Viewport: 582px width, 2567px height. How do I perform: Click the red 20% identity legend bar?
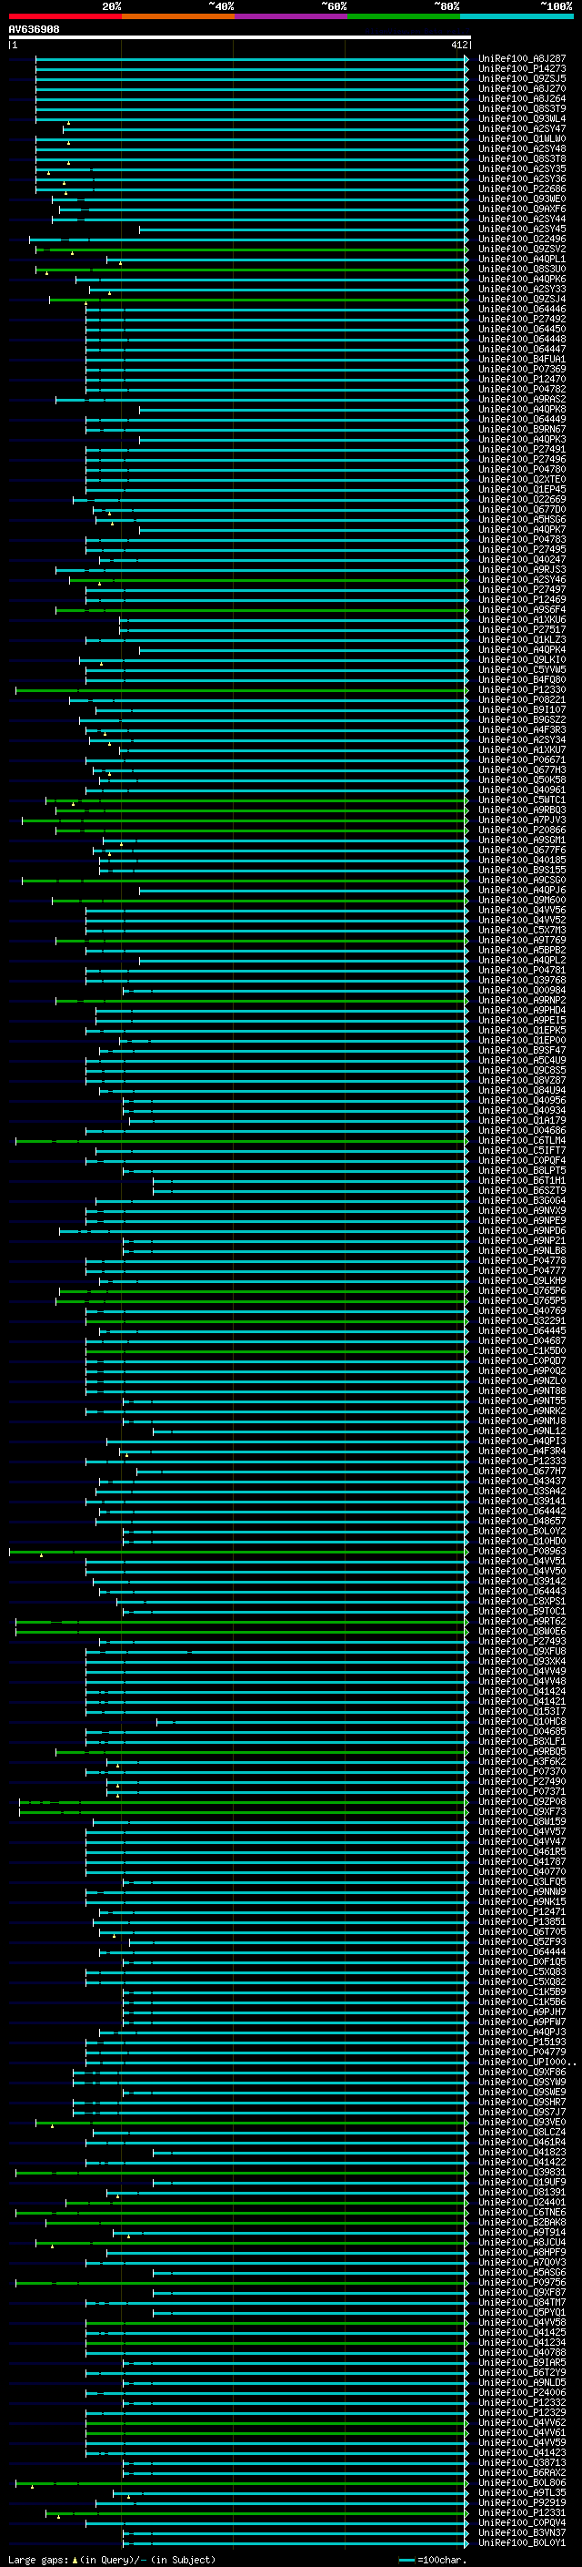65,17
